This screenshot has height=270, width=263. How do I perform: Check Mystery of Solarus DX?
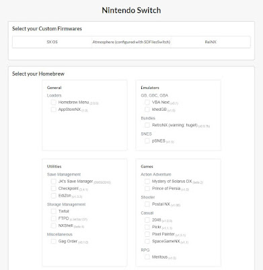pos(147,182)
